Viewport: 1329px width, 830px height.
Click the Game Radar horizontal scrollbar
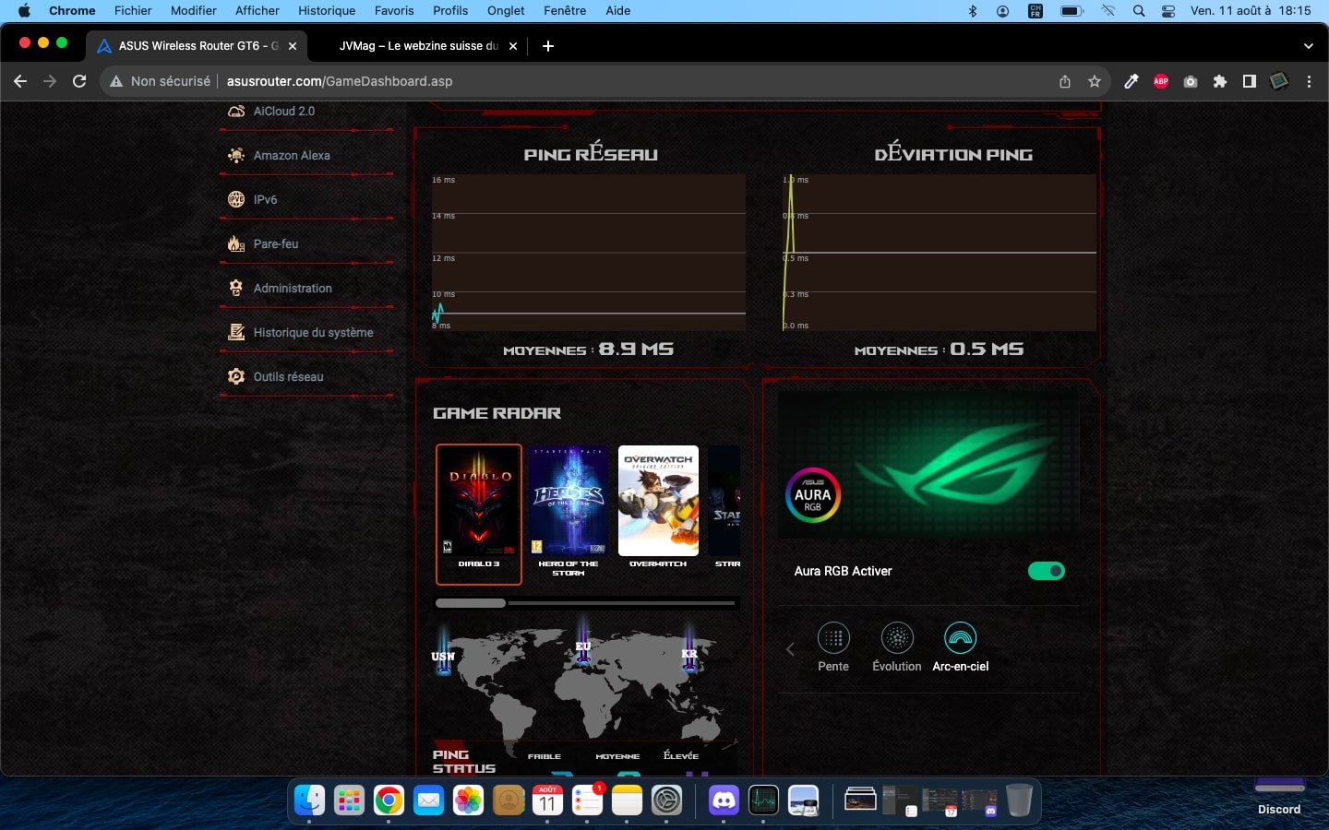[586, 603]
